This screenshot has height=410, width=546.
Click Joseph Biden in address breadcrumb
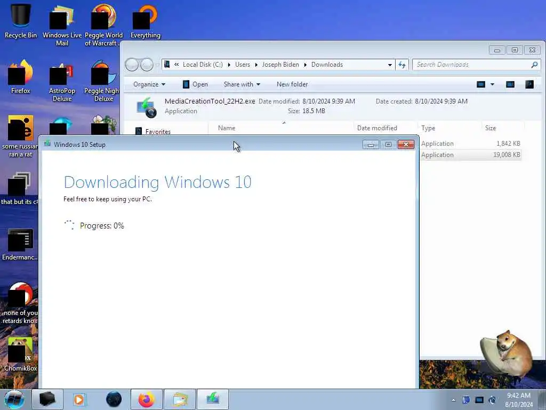pos(280,65)
